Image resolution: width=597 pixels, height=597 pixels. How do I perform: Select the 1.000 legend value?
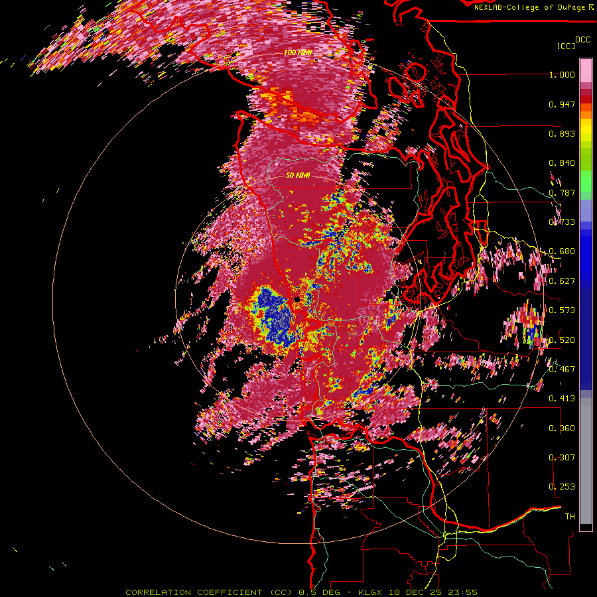click(x=562, y=74)
